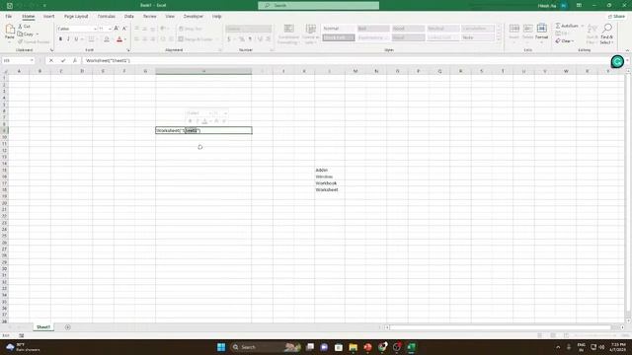
Task: Click the AutoSum button
Action: 567,26
